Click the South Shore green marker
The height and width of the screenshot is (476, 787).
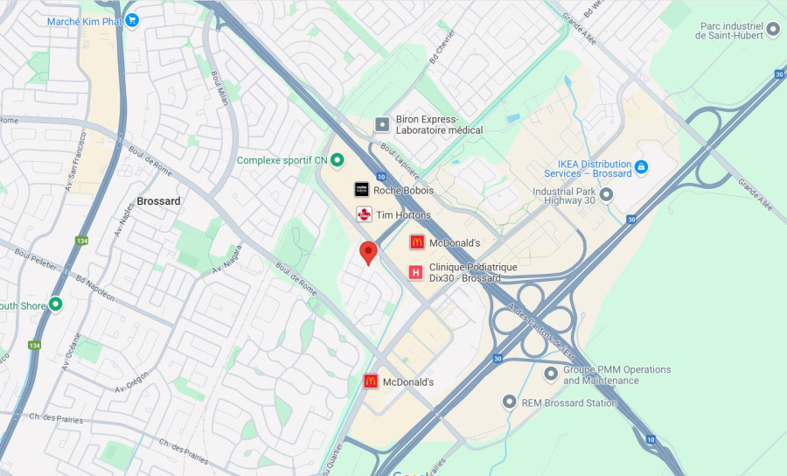click(55, 304)
